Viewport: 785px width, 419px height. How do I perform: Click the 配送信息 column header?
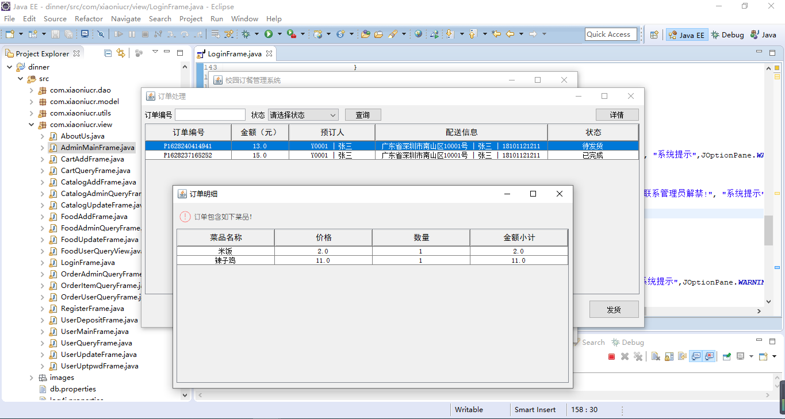[461, 132]
